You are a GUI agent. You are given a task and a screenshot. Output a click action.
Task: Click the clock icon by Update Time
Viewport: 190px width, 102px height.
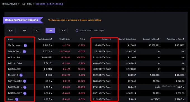(77, 30)
